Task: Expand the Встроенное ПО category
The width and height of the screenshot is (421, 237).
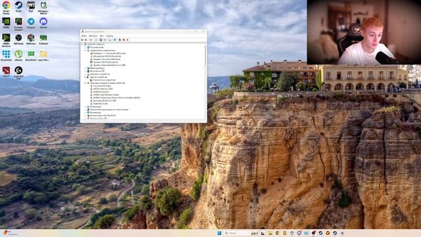Action: pyautogui.click(x=86, y=71)
